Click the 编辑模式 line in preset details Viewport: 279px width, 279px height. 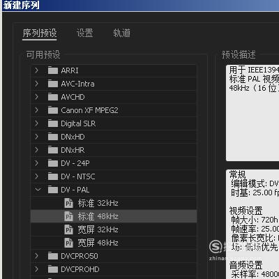tap(255, 183)
